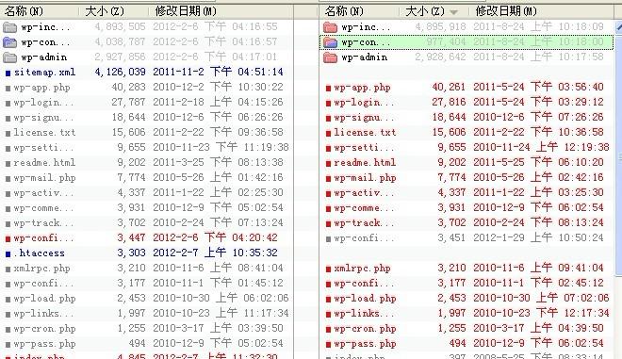Screen dimensions: 622x359
Task: Select readme.html in the left pane
Action: point(44,163)
